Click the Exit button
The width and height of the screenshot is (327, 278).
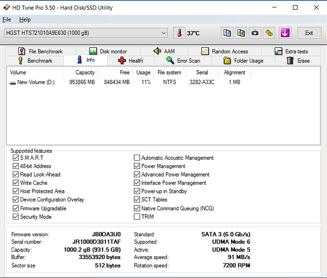309,33
